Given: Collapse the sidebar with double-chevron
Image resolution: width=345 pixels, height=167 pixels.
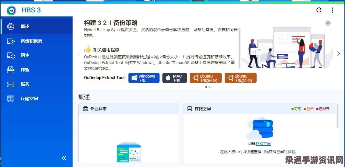Looking at the screenshot, I should click(64, 158).
